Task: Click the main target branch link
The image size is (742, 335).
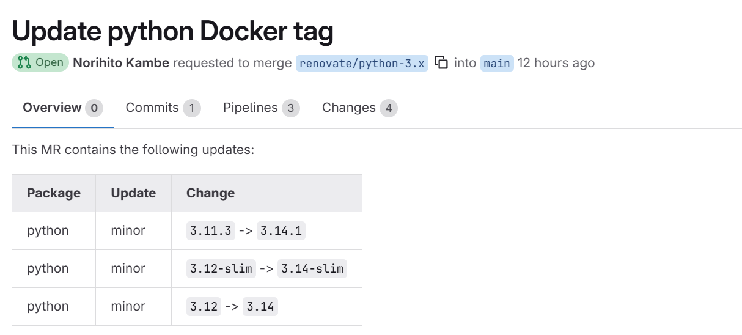Action: (497, 64)
